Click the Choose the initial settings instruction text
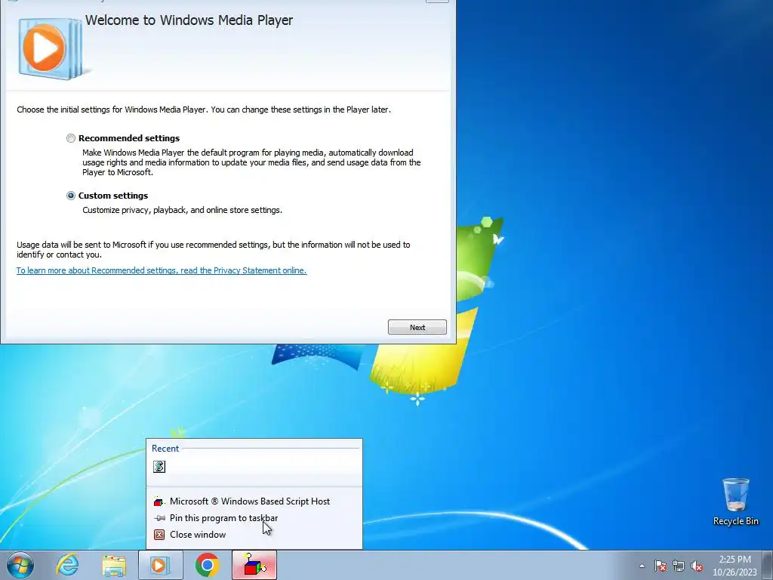 [204, 110]
